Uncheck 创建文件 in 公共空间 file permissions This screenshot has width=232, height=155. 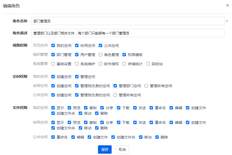[x=89, y=137]
